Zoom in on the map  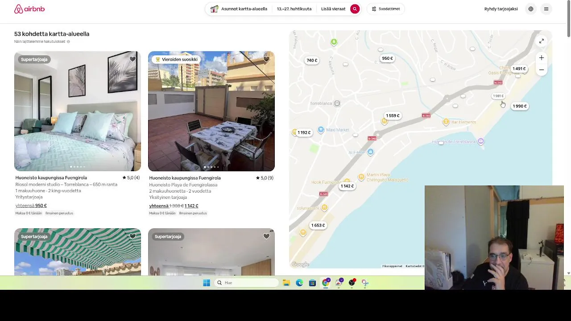coord(542,58)
